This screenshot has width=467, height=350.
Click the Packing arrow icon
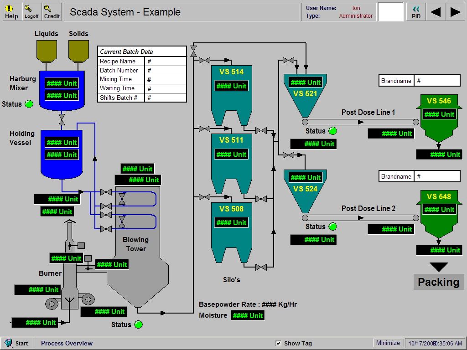[x=438, y=266]
